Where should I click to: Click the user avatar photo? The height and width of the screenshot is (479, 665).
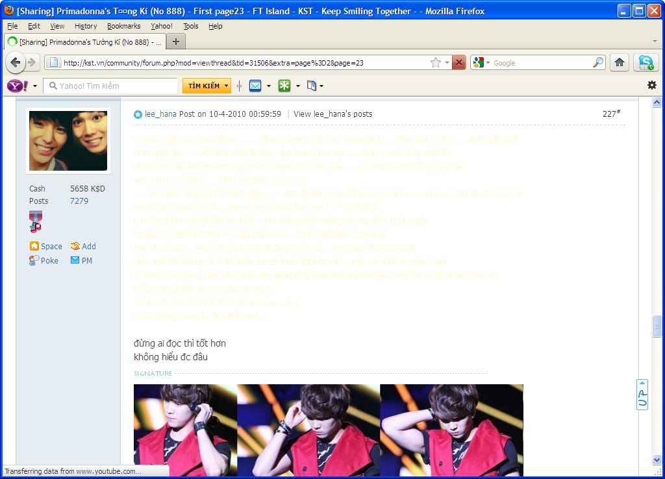[x=68, y=141]
